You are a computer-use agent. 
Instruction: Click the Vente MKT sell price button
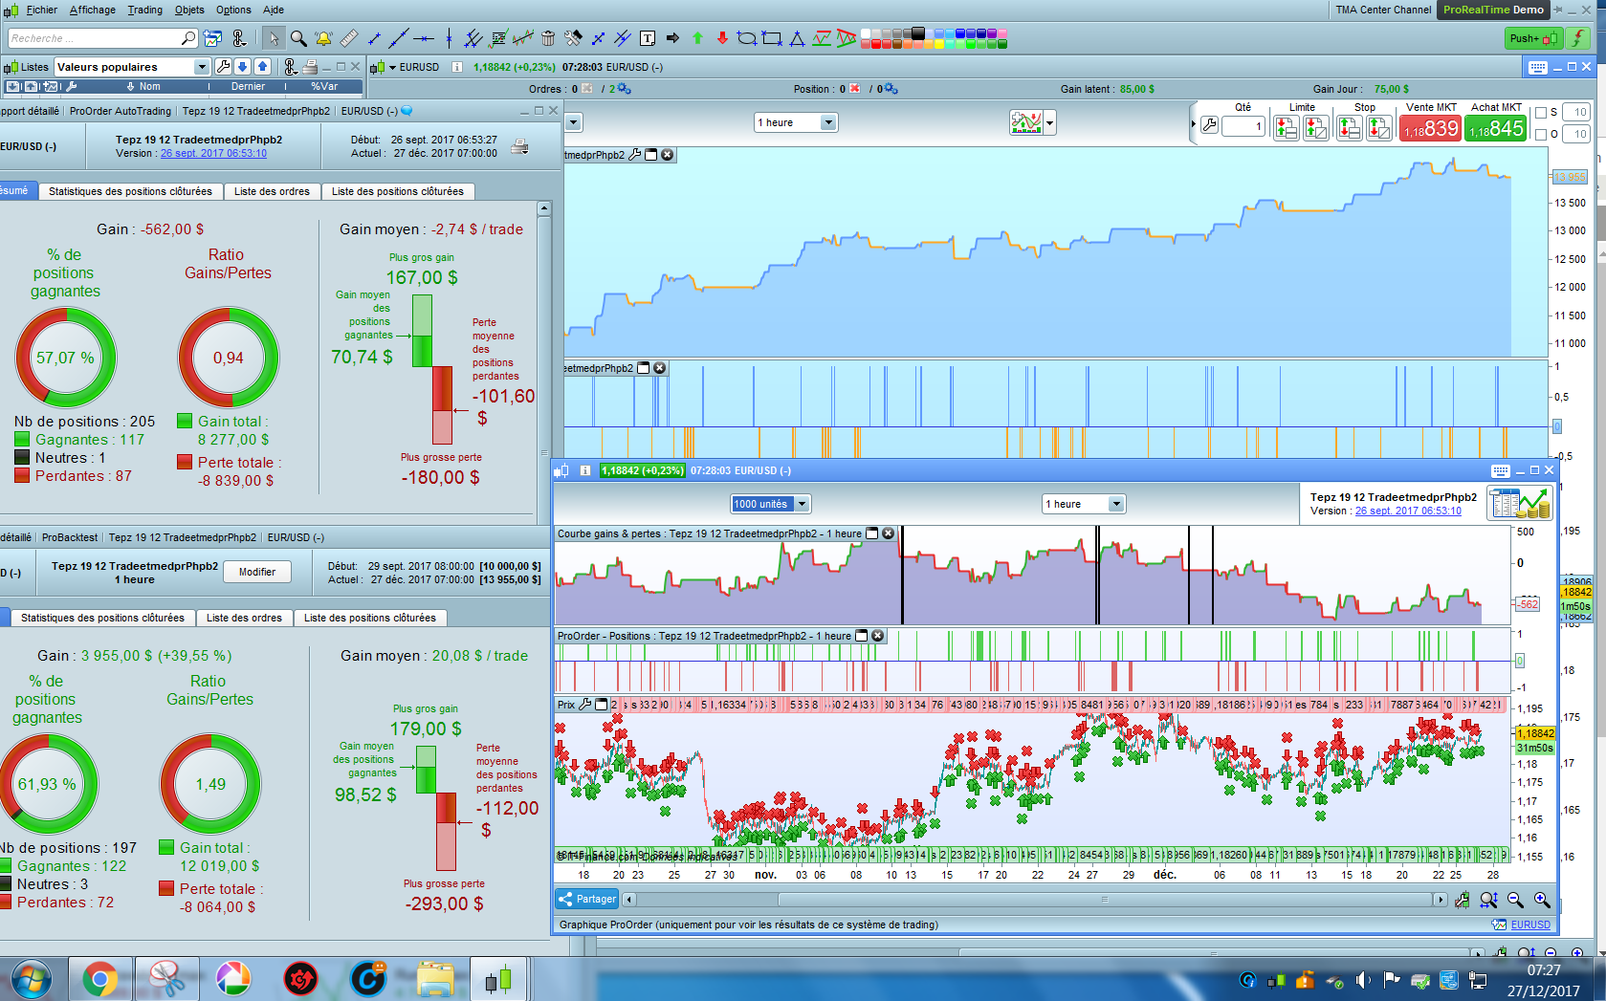[x=1430, y=128]
